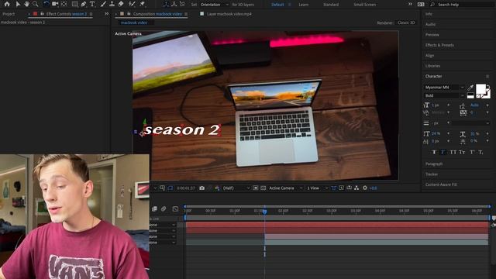Open the leading Auto dropdown arrow
Viewport: 496px width, 279px height.
pyautogui.click(x=487, y=105)
